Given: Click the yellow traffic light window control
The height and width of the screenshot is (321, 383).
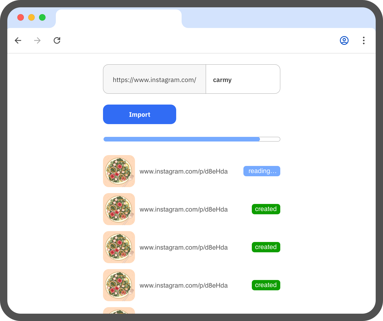Looking at the screenshot, I should [31, 17].
